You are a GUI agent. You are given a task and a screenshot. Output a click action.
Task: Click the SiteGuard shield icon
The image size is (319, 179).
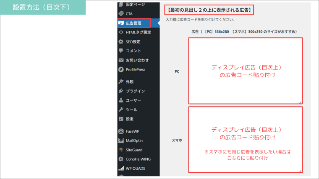coord(121,150)
